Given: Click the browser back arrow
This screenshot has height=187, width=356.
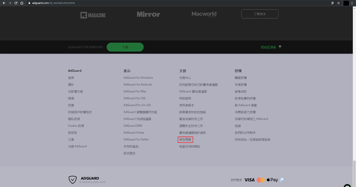Looking at the screenshot, I should point(4,3).
